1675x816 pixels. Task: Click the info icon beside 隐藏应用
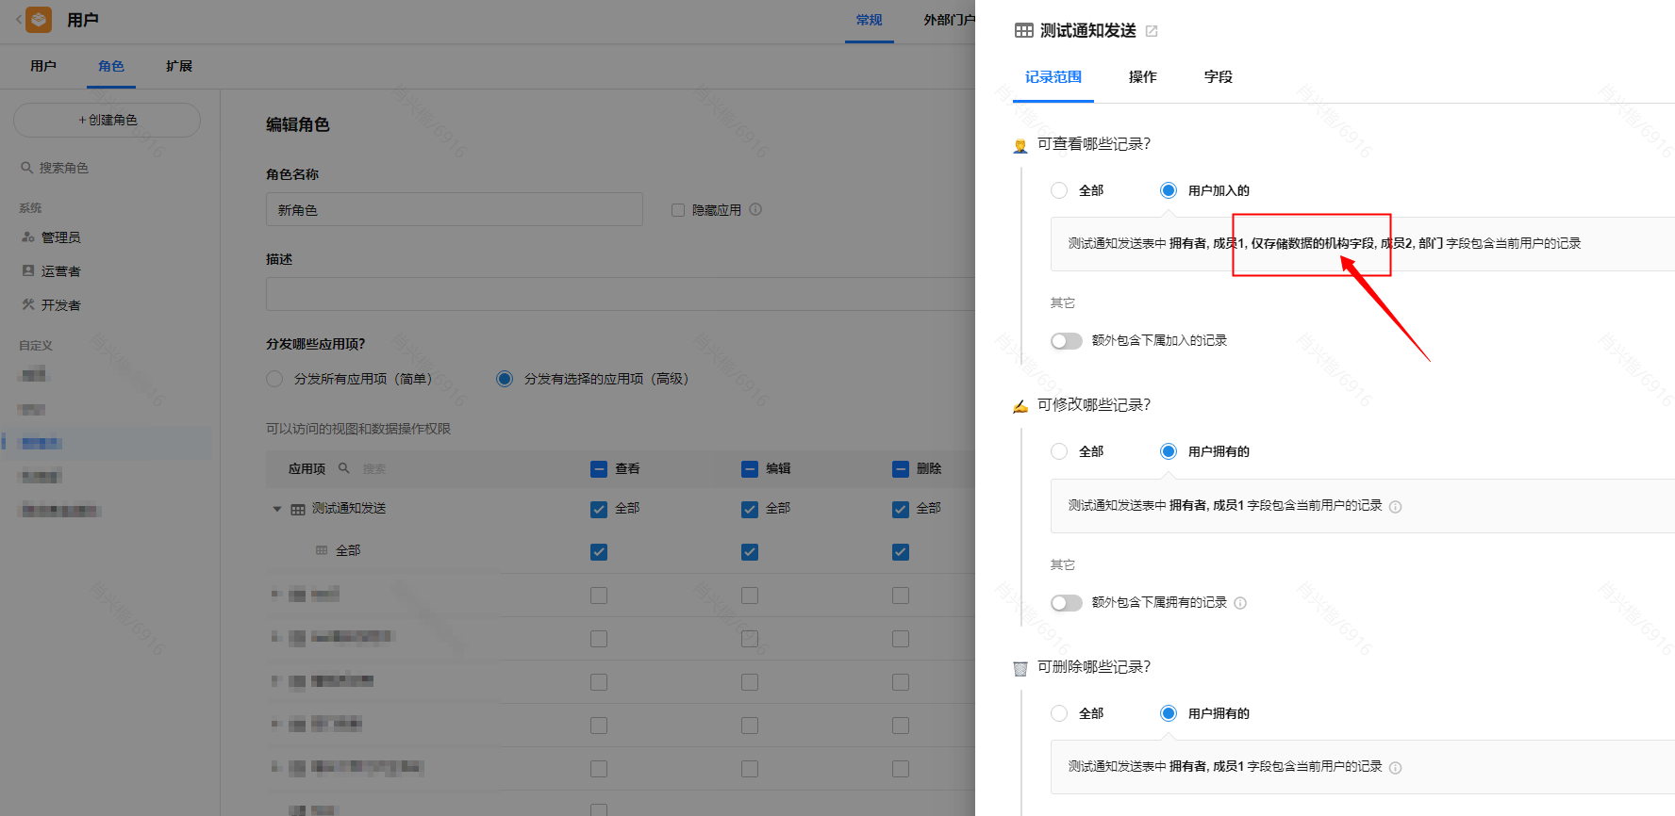point(755,209)
